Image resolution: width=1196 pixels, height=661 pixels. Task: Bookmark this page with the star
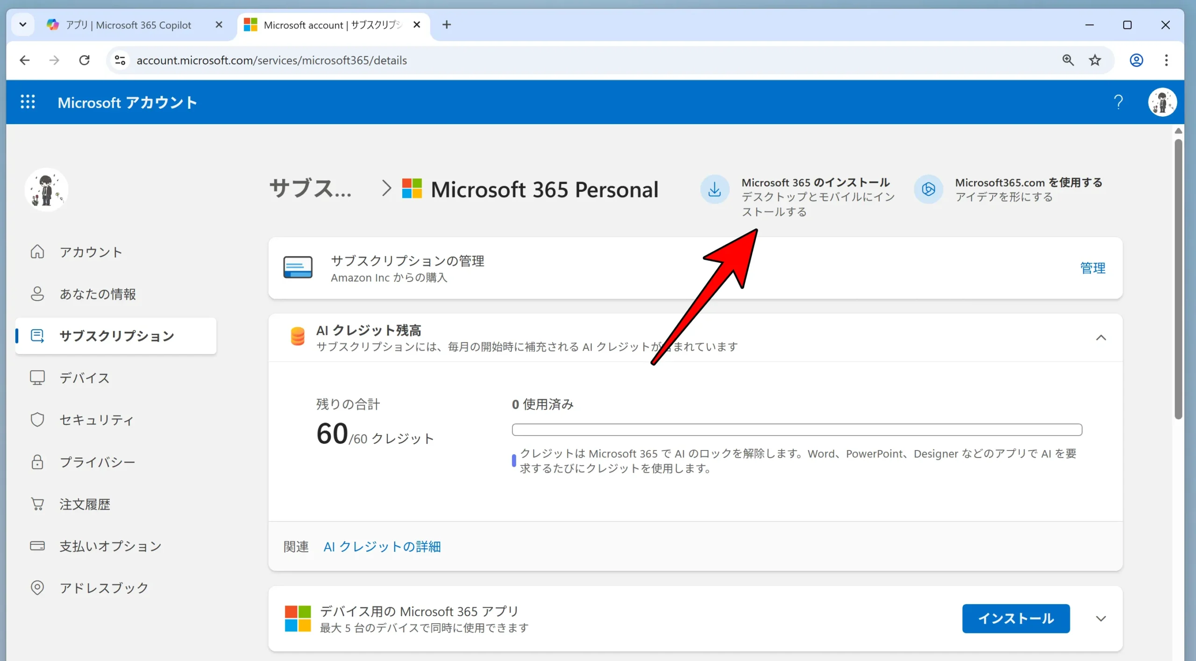1095,60
